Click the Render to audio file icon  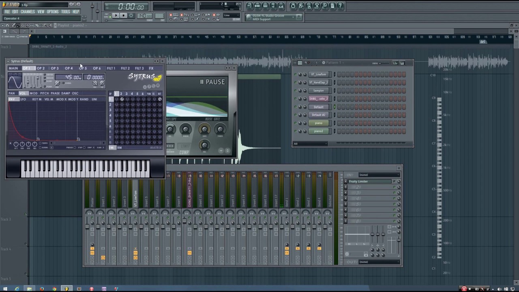point(309,6)
